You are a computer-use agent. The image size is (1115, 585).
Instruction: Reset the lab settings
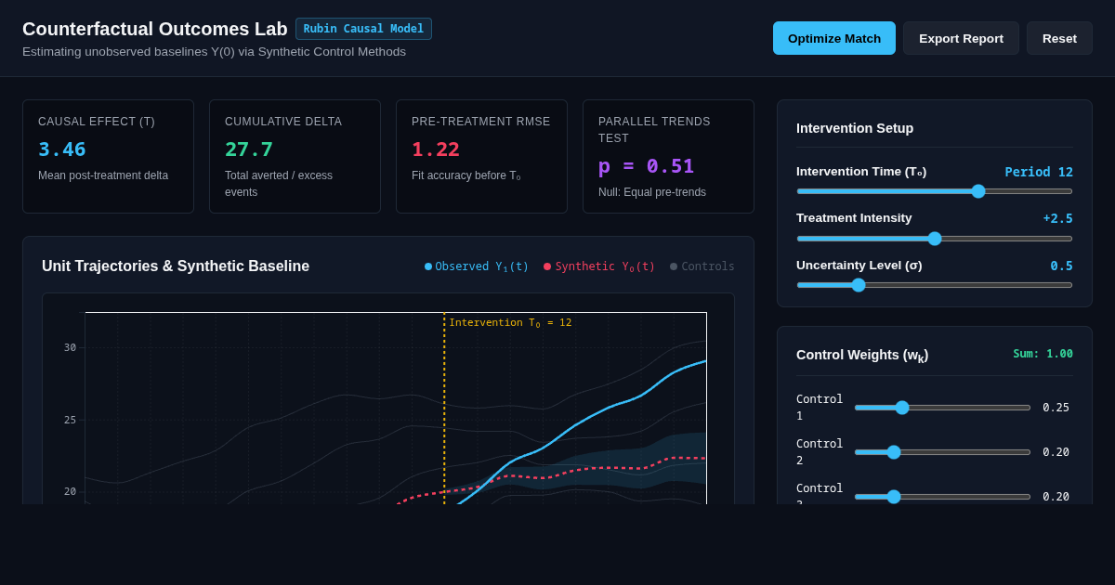(x=1059, y=38)
